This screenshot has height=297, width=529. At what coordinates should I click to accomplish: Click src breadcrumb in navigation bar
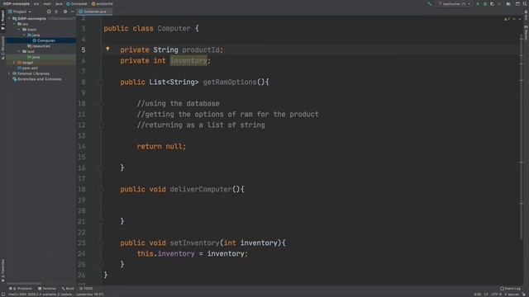point(36,3)
